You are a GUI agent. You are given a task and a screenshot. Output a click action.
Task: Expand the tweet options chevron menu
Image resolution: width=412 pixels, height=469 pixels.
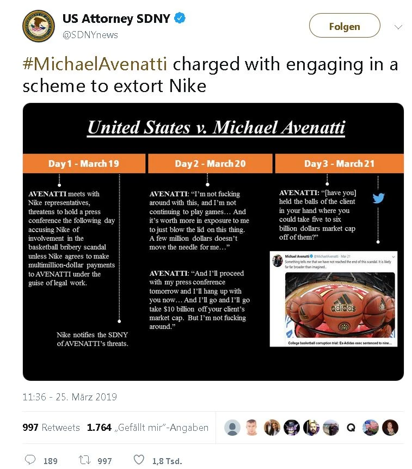click(398, 27)
